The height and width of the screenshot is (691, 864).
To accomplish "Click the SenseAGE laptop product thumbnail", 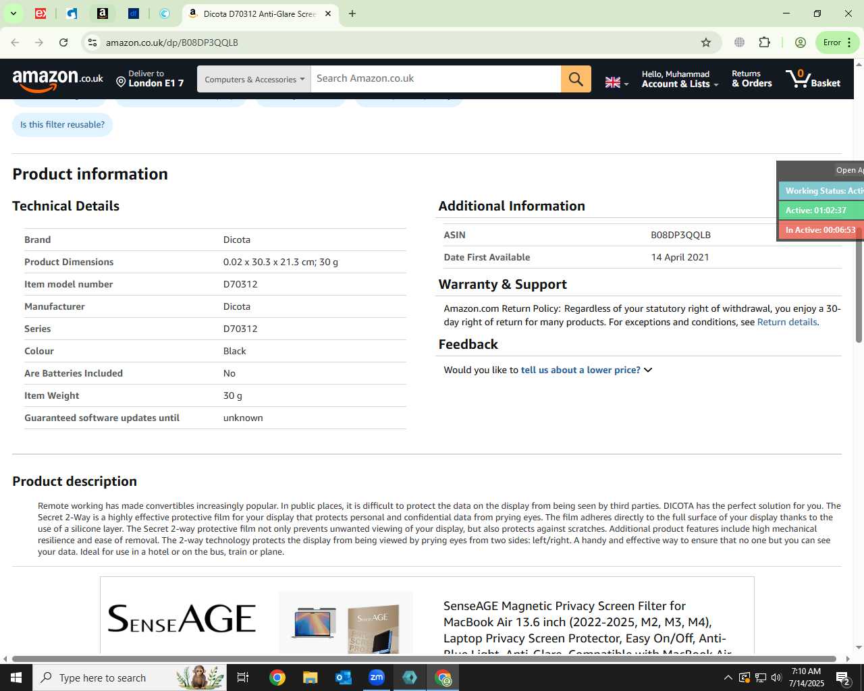I will (314, 623).
